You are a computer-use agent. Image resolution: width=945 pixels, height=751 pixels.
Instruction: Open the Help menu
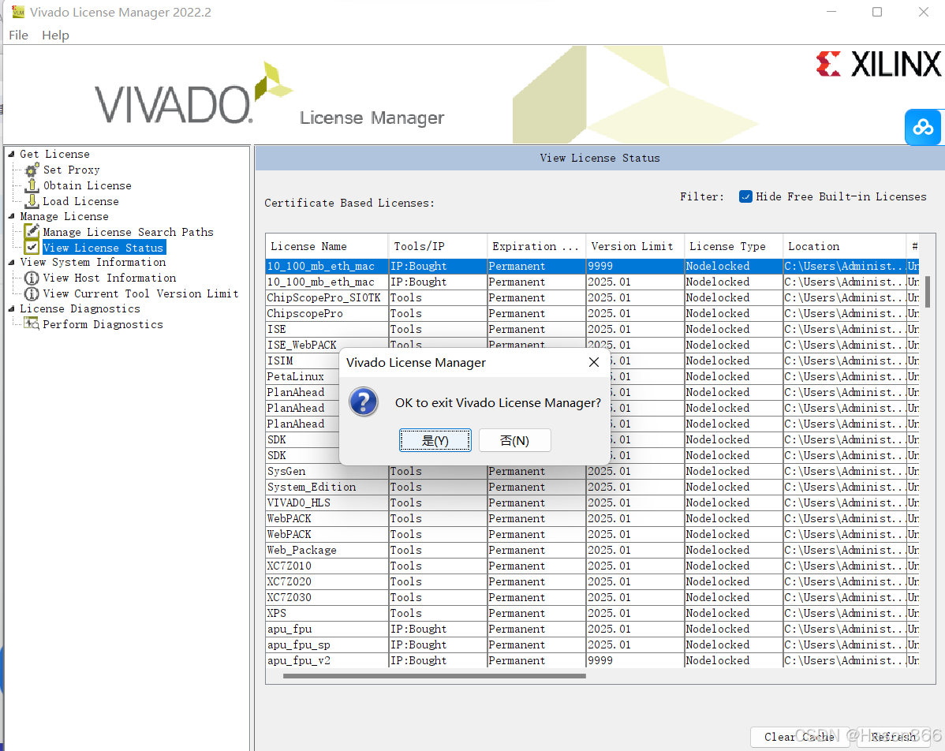[55, 35]
